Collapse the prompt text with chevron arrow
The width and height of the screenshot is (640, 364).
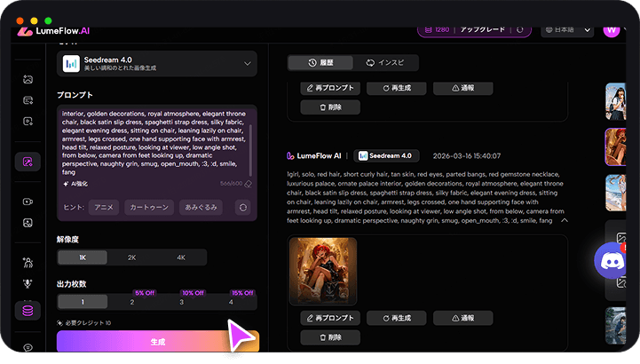pos(563,220)
